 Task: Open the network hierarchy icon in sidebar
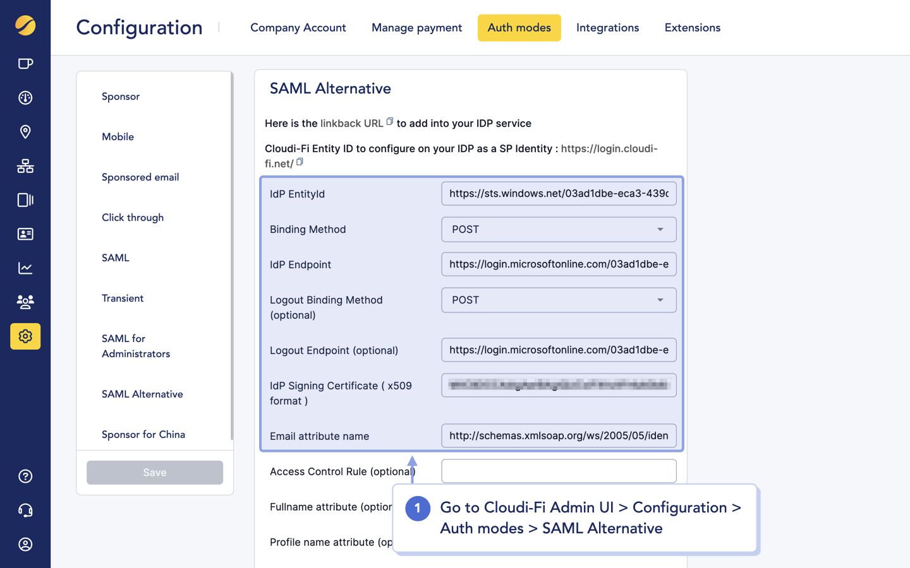coord(25,166)
